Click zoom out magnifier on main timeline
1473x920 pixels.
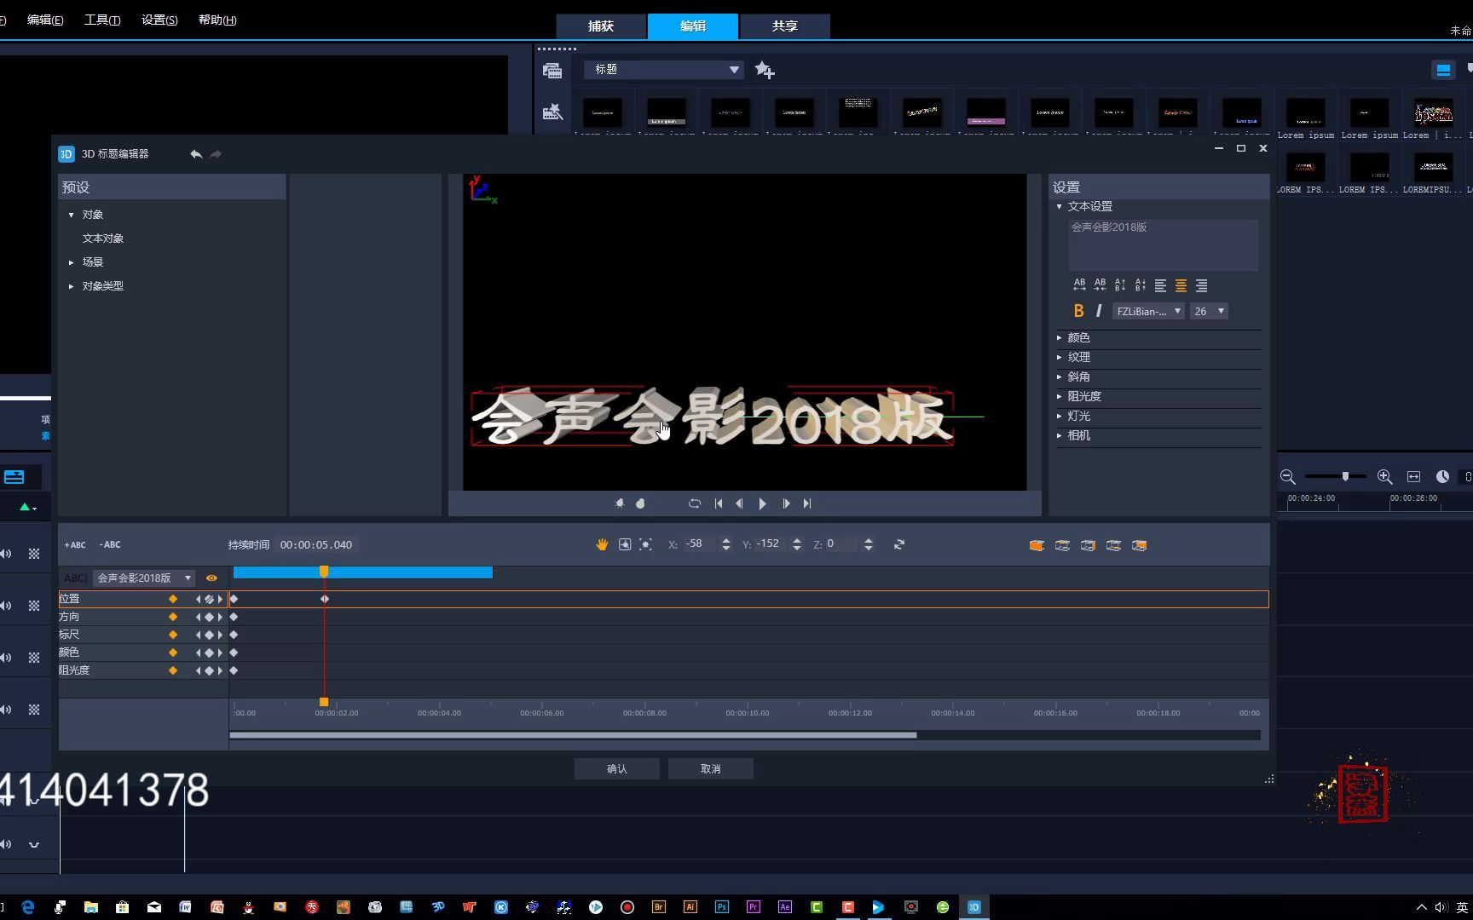(x=1288, y=477)
